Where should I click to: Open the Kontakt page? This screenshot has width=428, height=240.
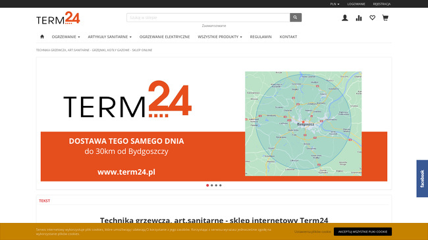tap(288, 37)
